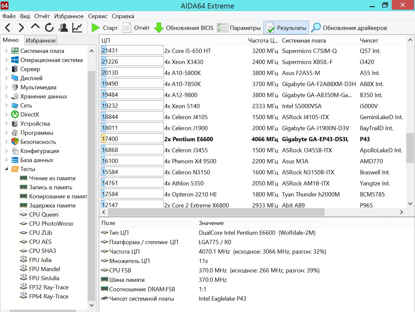
Task: Select FPU SinJulia test
Action: tap(44, 278)
